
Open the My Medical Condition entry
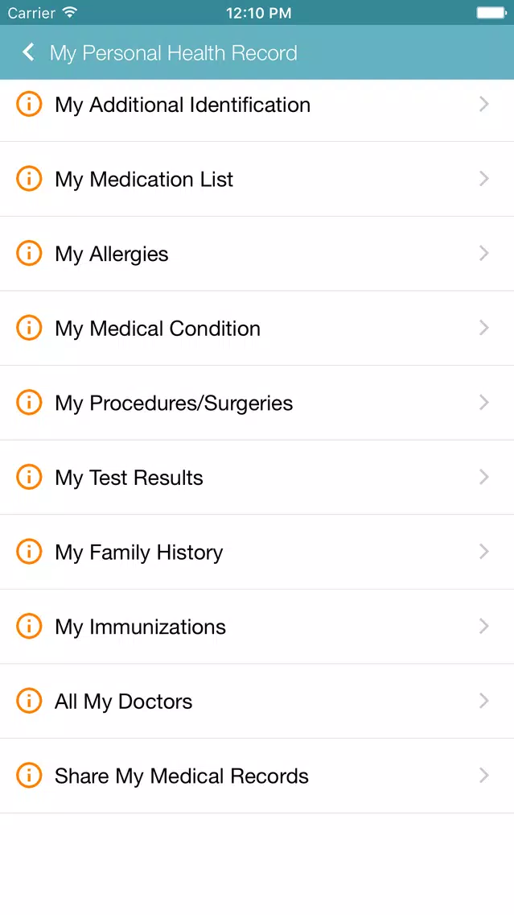257,328
